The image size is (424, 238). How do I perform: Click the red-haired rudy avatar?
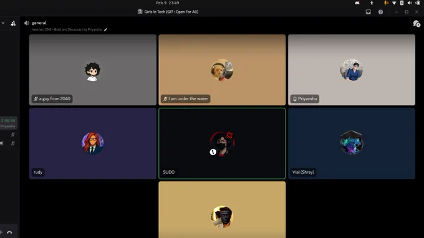93,143
